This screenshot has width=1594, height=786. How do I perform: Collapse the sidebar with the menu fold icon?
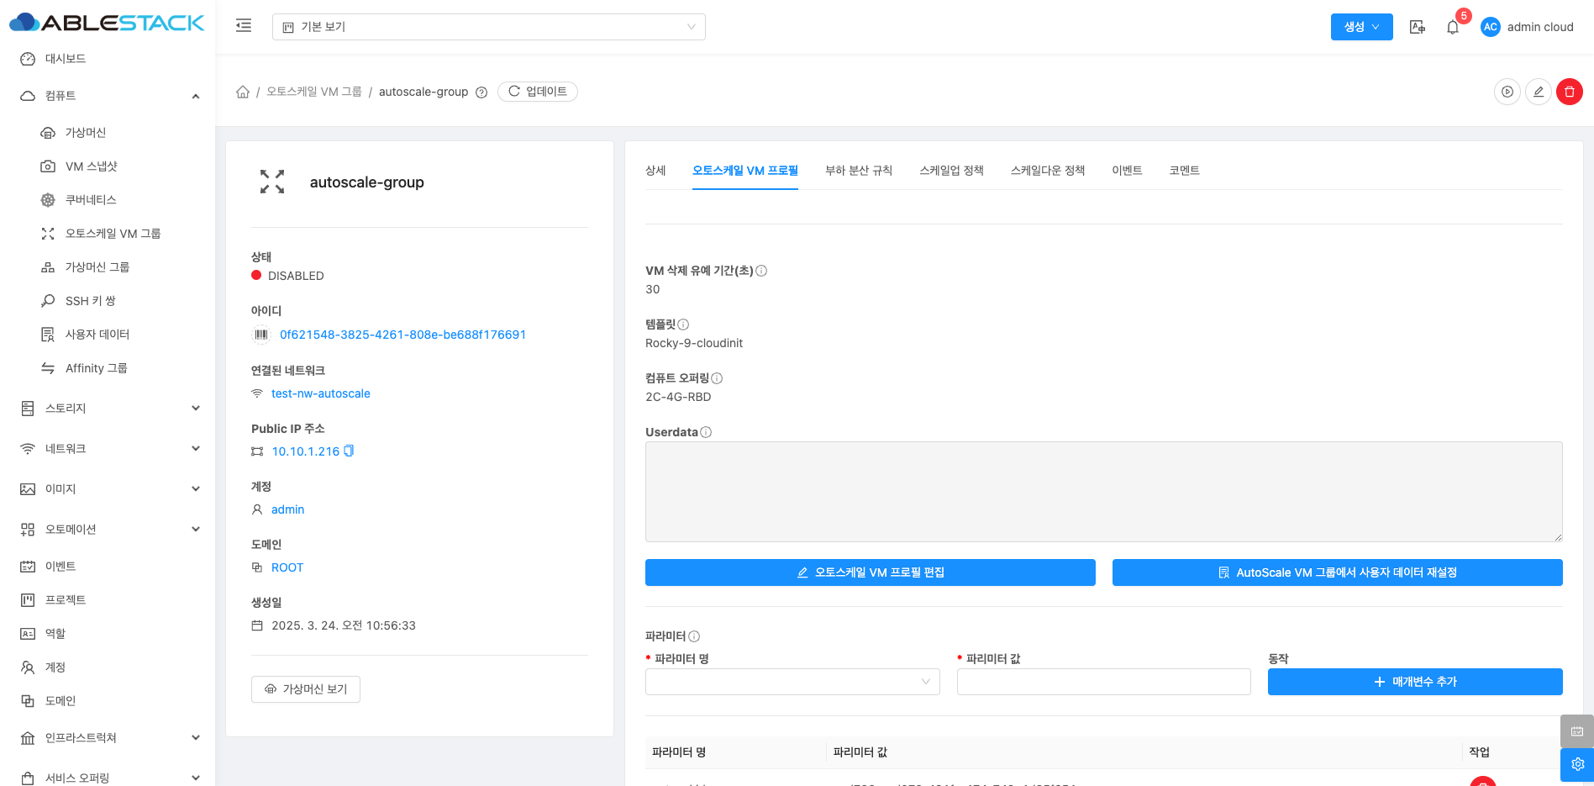click(244, 26)
